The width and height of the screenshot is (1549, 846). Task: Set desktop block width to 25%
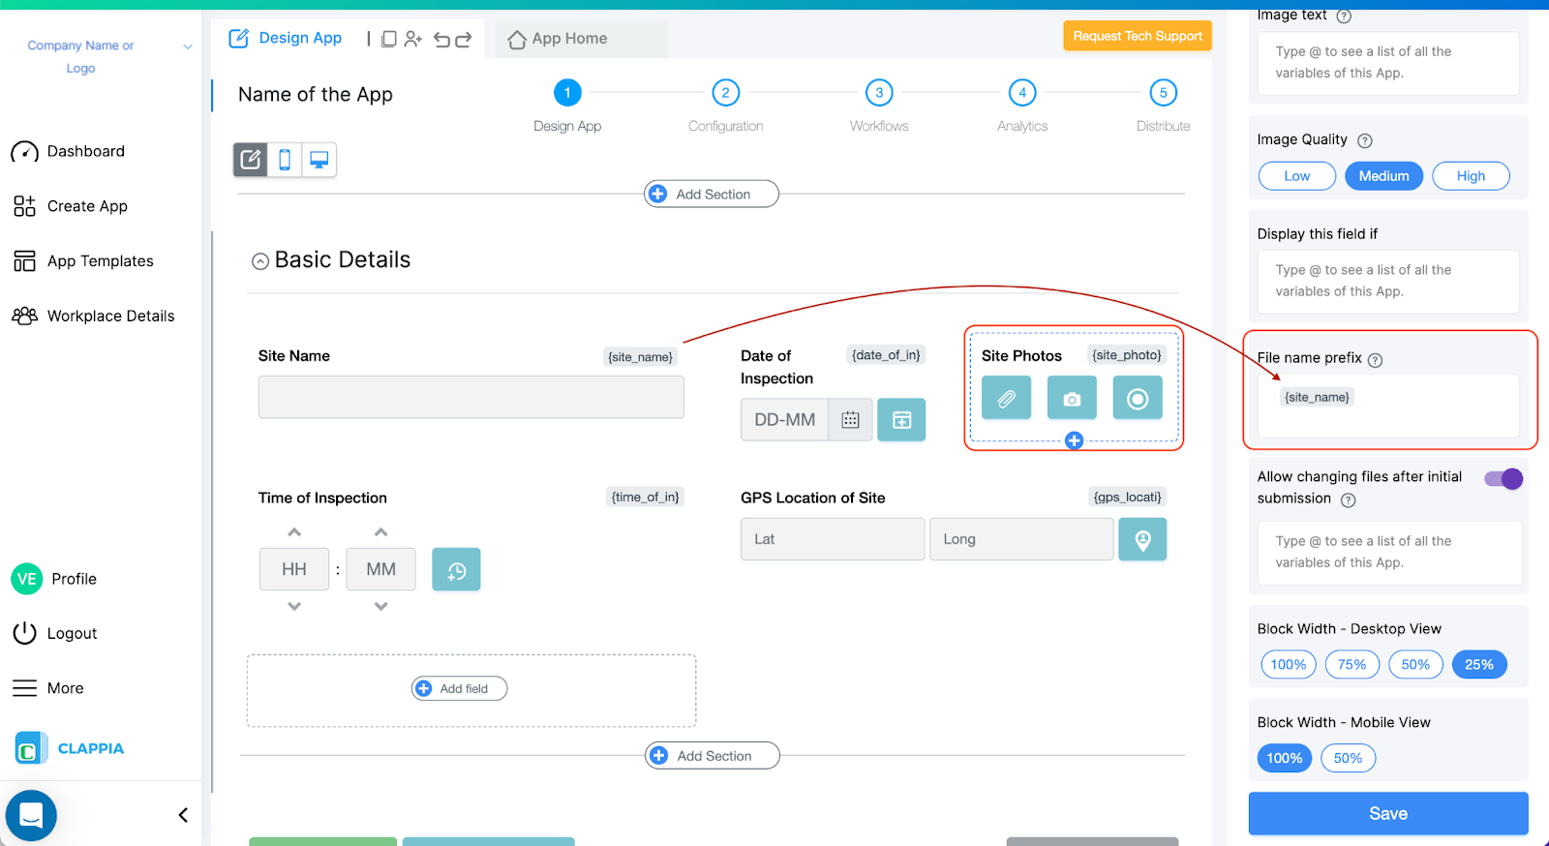[x=1479, y=665]
